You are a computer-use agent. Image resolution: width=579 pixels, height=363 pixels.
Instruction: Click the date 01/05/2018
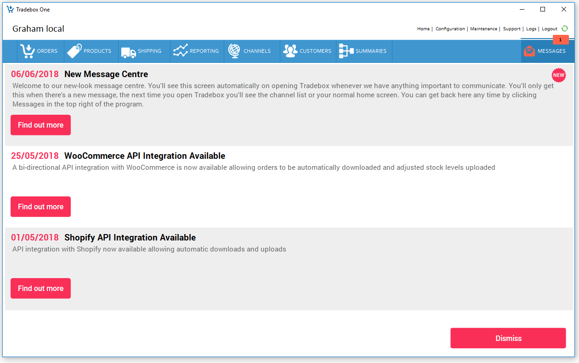click(x=35, y=238)
